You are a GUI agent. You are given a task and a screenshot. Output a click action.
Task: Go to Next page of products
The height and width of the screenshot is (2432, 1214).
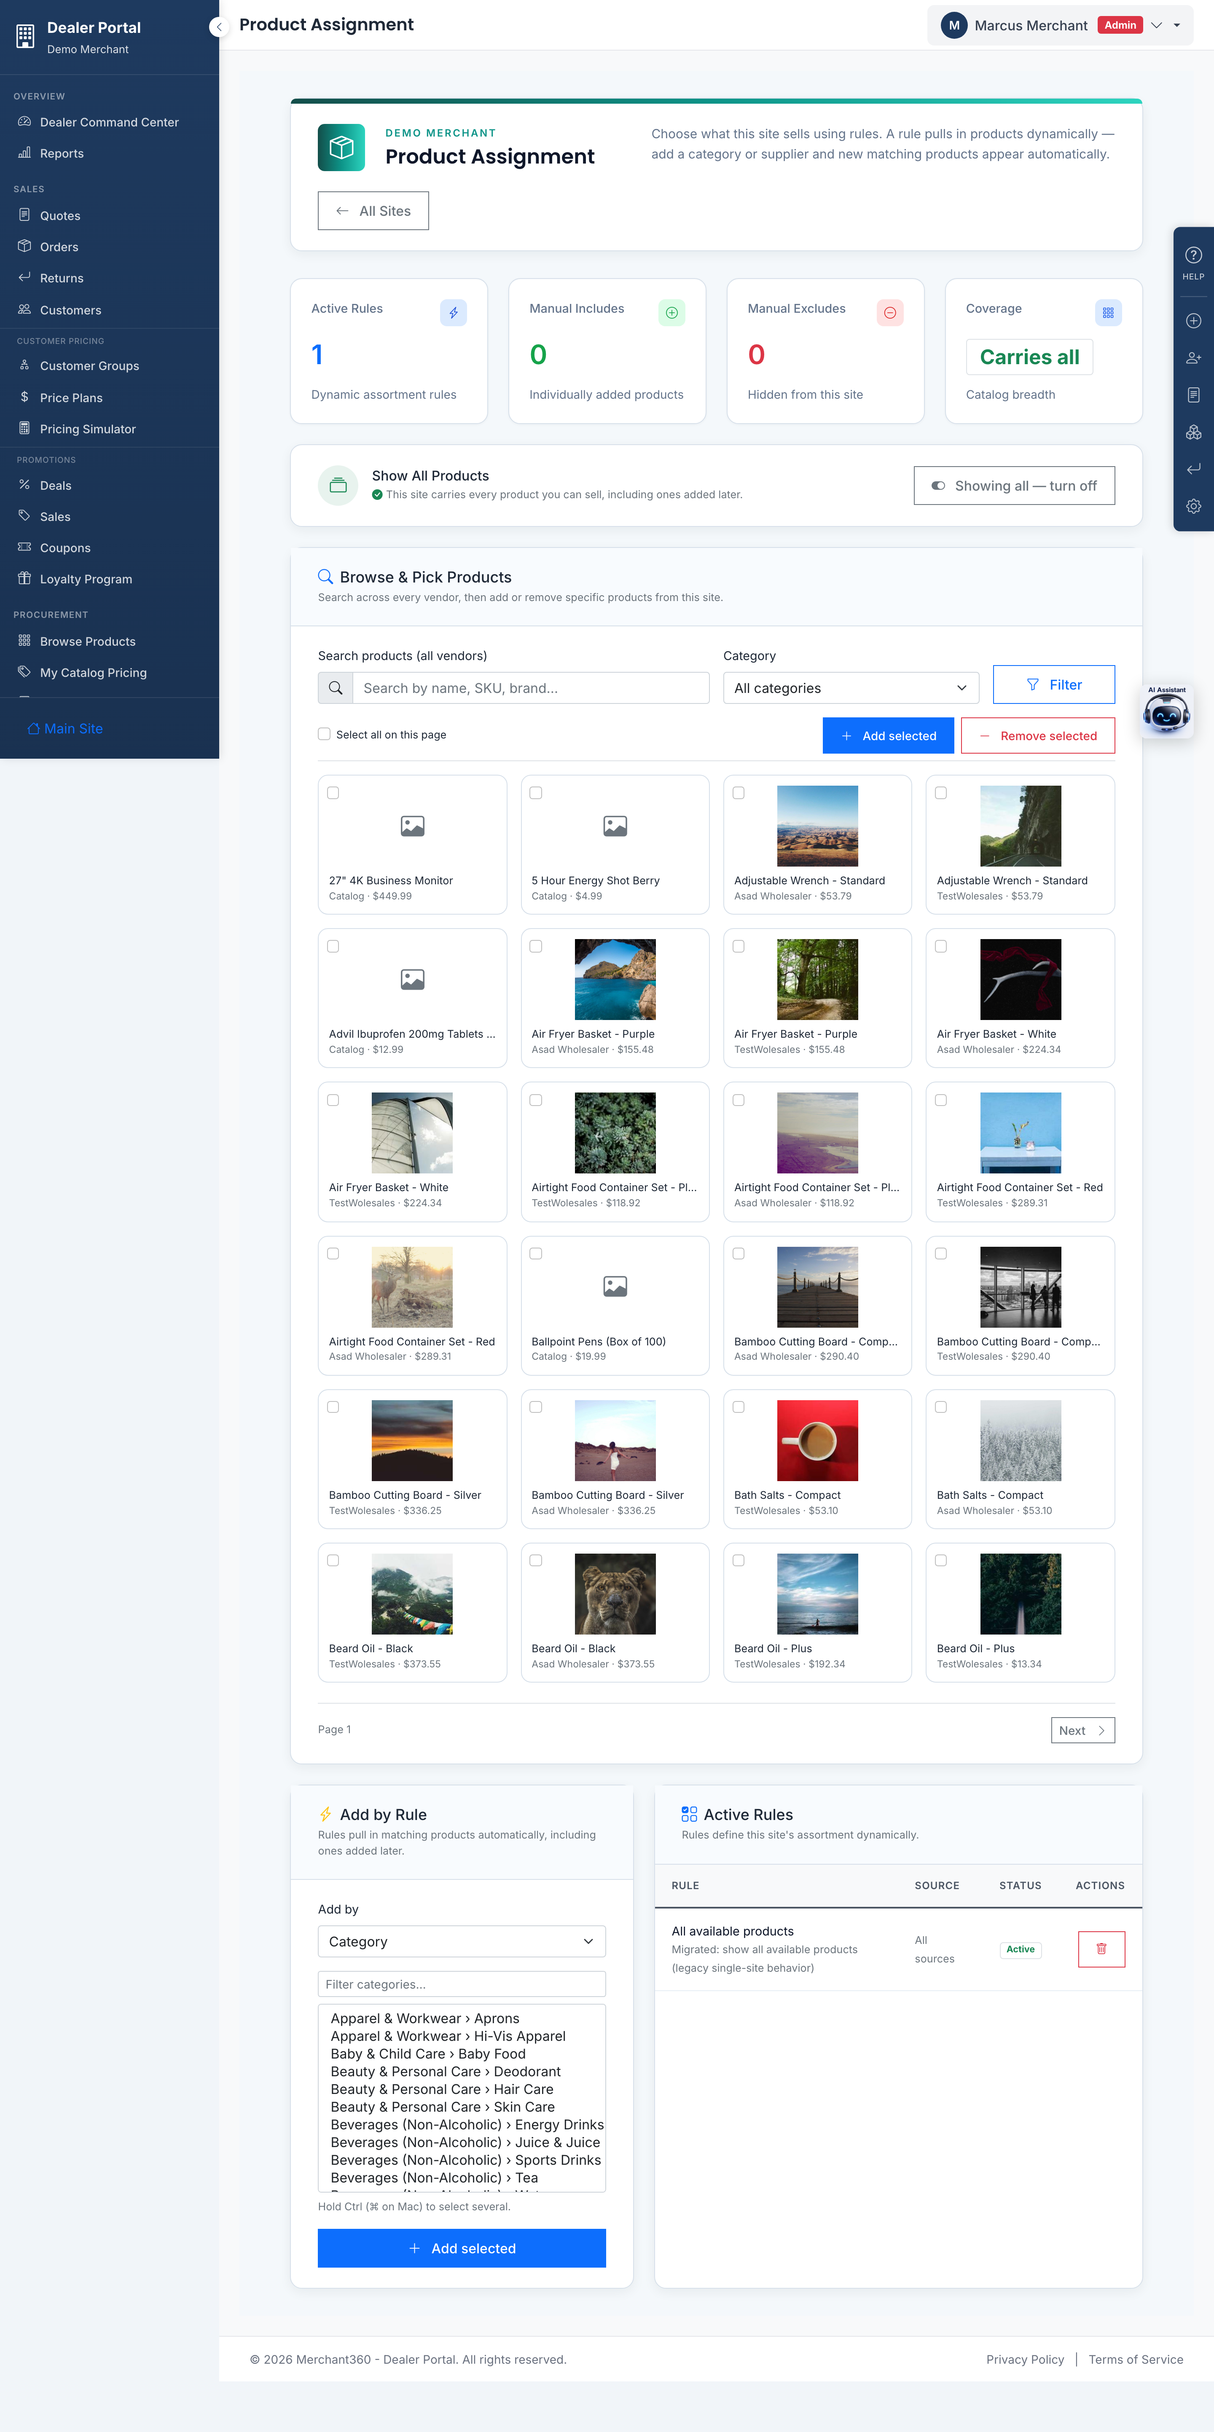(1083, 1730)
